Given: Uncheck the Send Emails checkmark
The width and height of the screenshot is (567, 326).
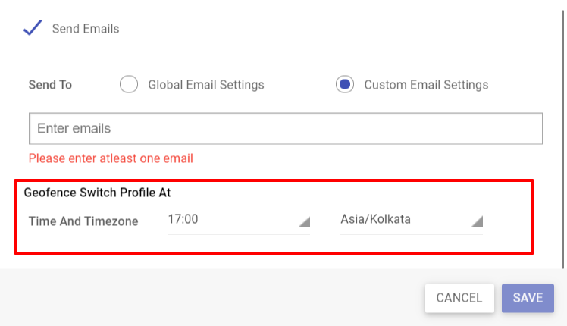Looking at the screenshot, I should click(x=33, y=28).
